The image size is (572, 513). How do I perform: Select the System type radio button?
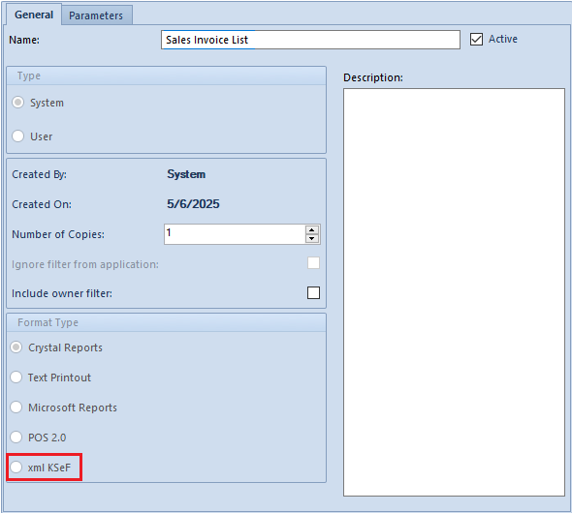[17, 103]
